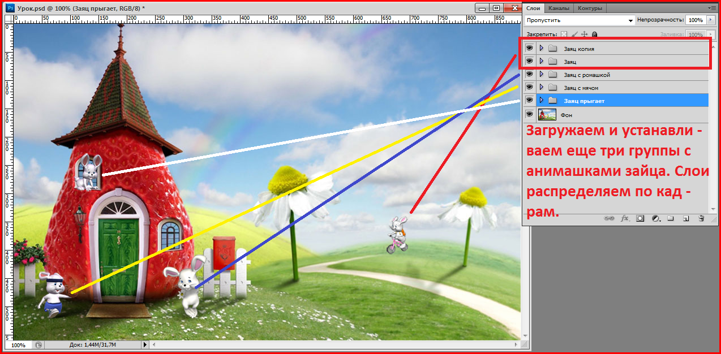Expand the Заяц с ромашкой group

[542, 75]
